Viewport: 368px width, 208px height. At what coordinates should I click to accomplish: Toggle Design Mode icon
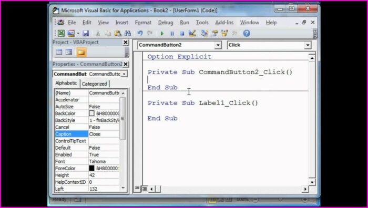(x=192, y=33)
